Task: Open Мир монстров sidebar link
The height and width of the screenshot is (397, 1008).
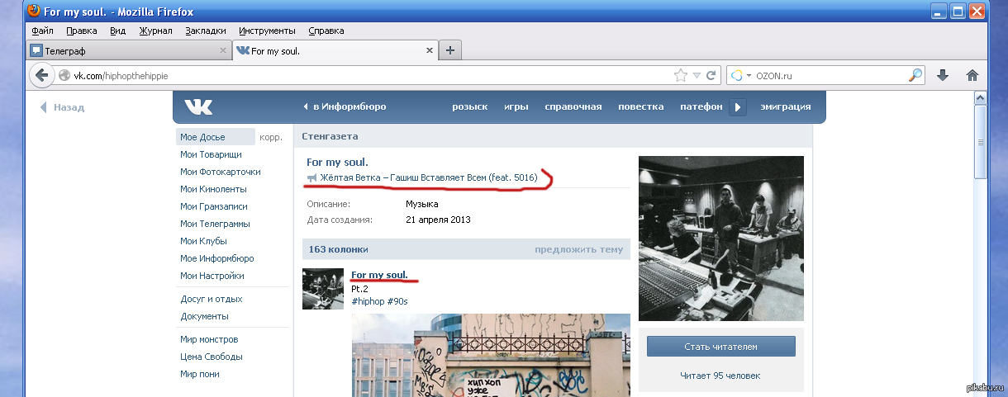Action: [x=209, y=339]
